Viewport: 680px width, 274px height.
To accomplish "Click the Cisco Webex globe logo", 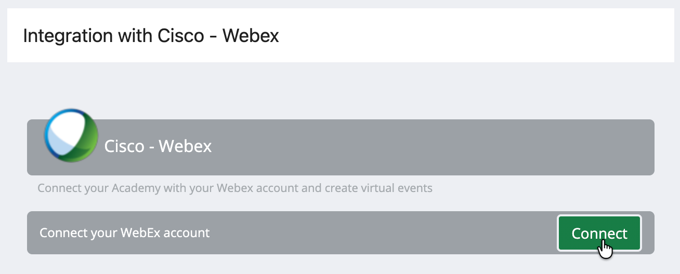I will pyautogui.click(x=71, y=135).
